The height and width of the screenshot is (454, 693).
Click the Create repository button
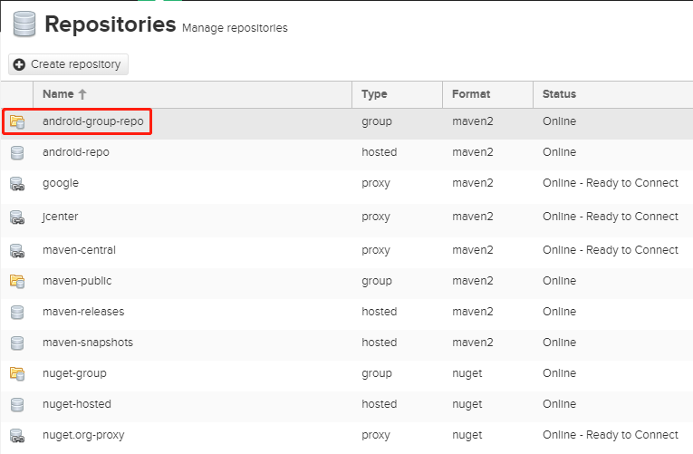point(69,64)
